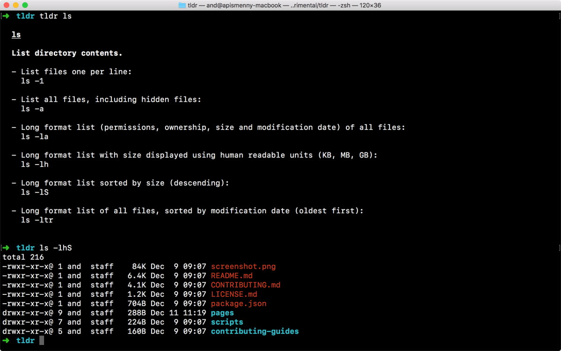The image size is (561, 351).
Task: Click the 'ls -la' example command
Action: [35, 136]
